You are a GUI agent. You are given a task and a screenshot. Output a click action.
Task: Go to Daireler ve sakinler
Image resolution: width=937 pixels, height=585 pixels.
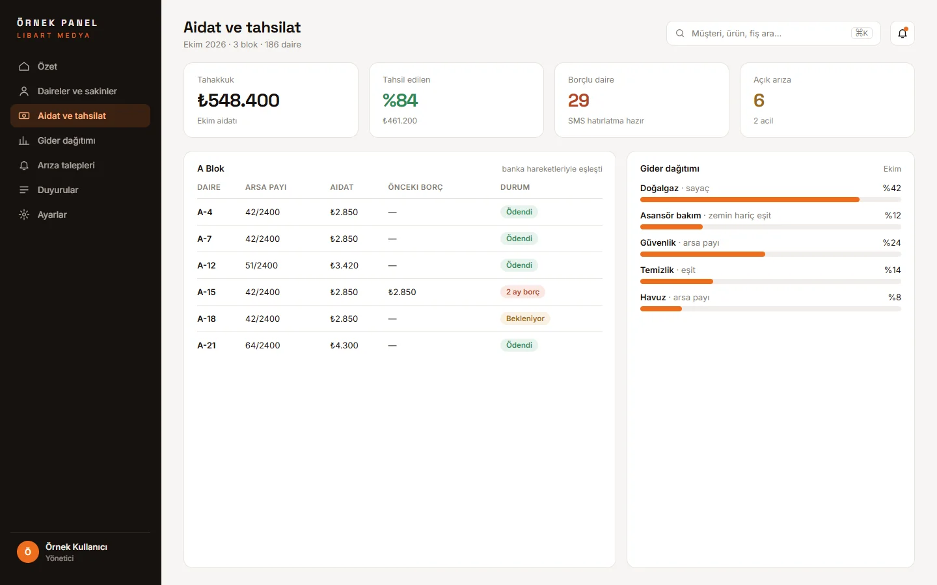(x=81, y=91)
